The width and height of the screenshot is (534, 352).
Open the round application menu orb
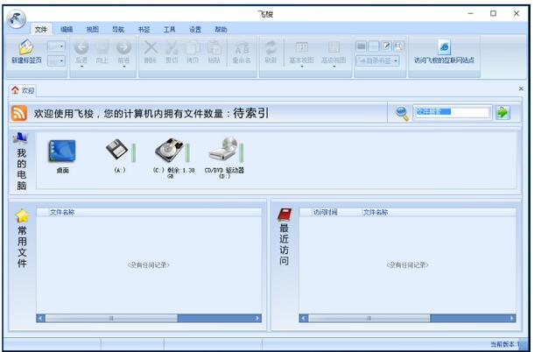16,18
